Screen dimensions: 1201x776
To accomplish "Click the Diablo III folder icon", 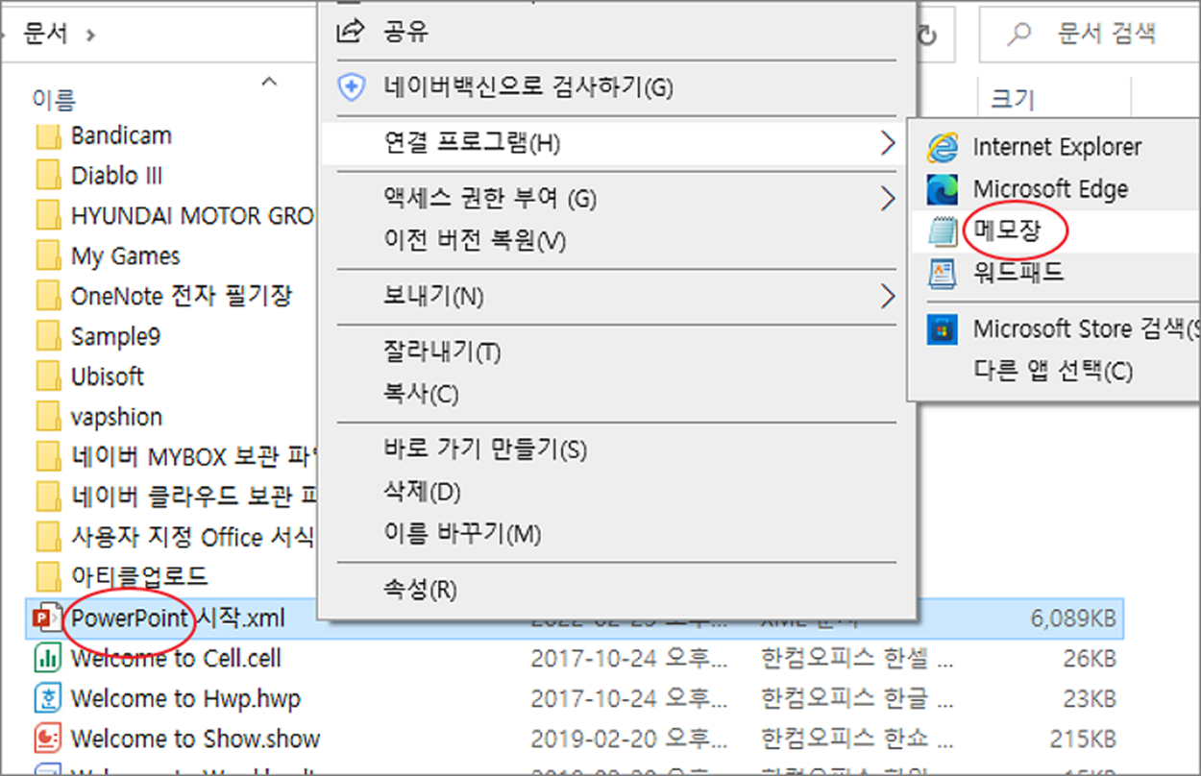I will pyautogui.click(x=47, y=177).
